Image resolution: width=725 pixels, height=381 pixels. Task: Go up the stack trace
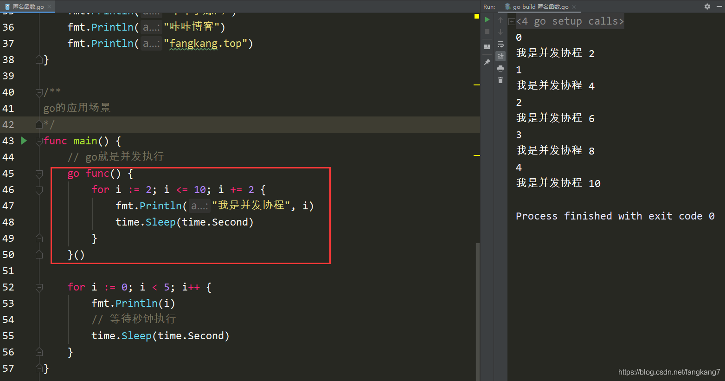pyautogui.click(x=500, y=20)
